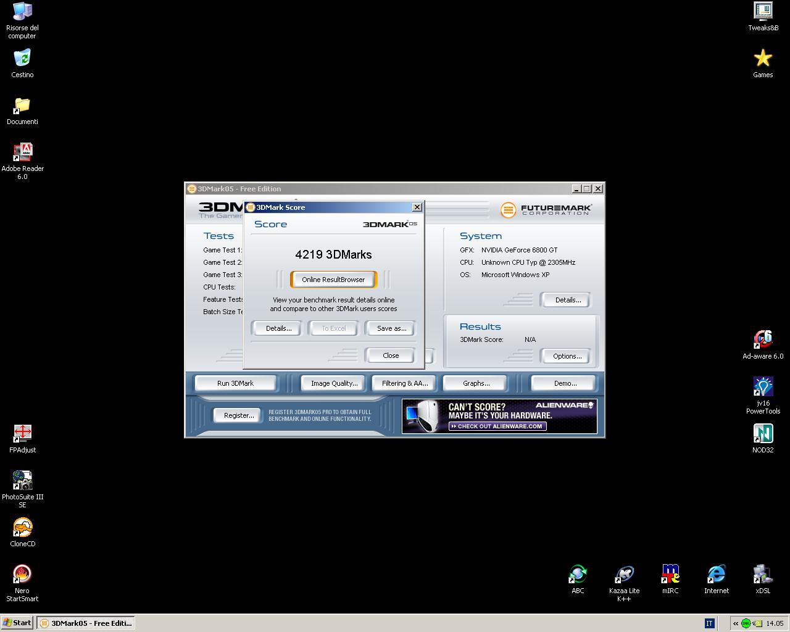This screenshot has height=632, width=790.
Task: Click the Register... button
Action: coord(238,415)
